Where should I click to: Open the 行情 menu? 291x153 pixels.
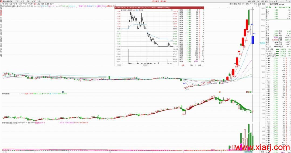pos(17,1)
